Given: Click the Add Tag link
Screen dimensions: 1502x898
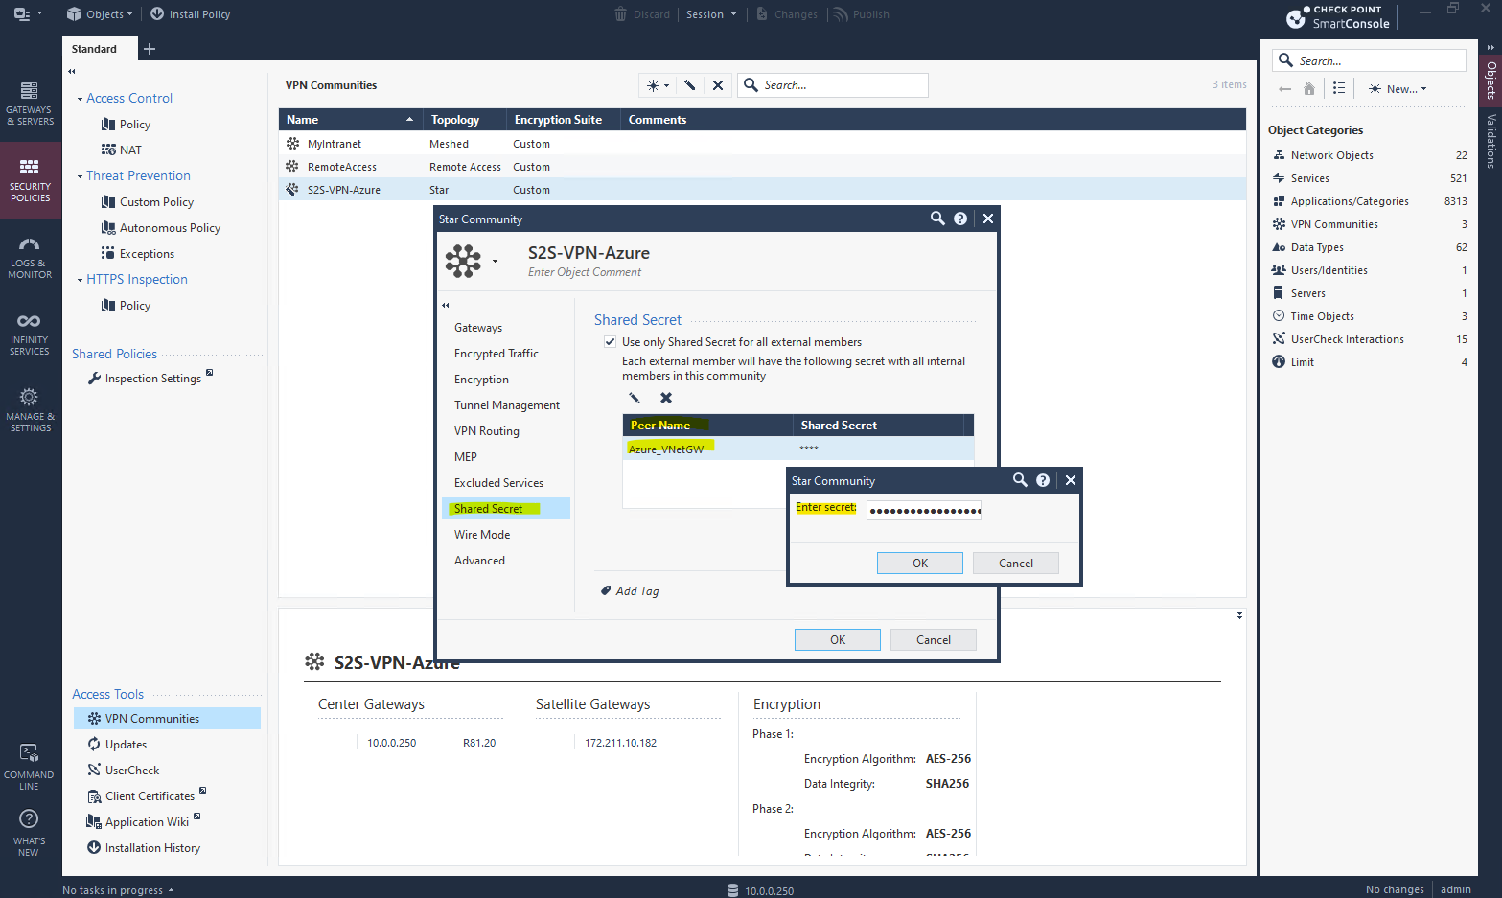Looking at the screenshot, I should click(x=630, y=591).
